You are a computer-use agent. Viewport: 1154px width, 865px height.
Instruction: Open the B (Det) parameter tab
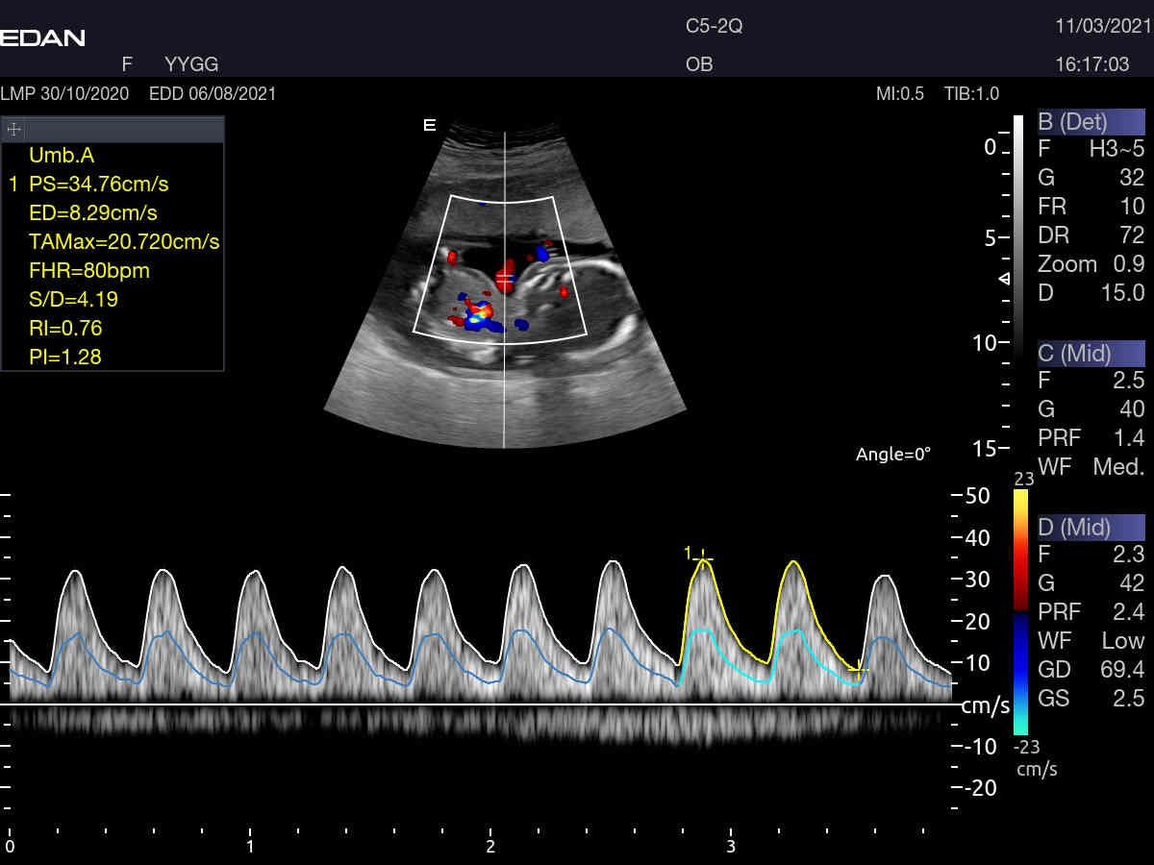pos(1091,122)
